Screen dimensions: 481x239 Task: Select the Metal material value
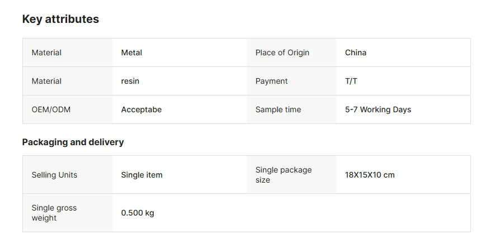pyautogui.click(x=131, y=52)
